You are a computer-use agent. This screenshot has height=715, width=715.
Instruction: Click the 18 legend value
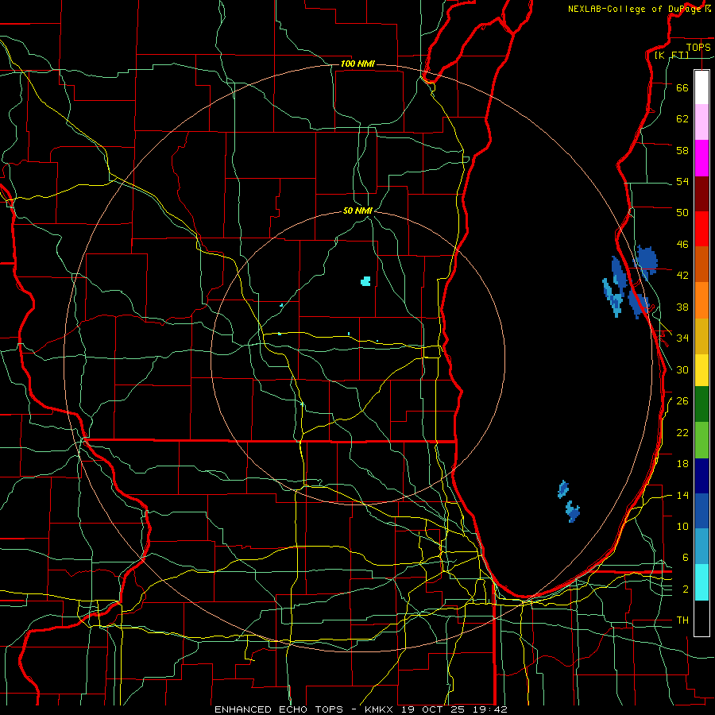tap(682, 464)
